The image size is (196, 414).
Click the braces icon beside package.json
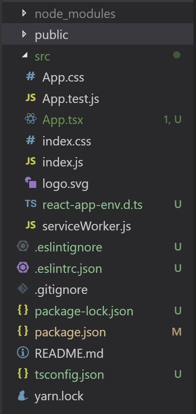23,331
